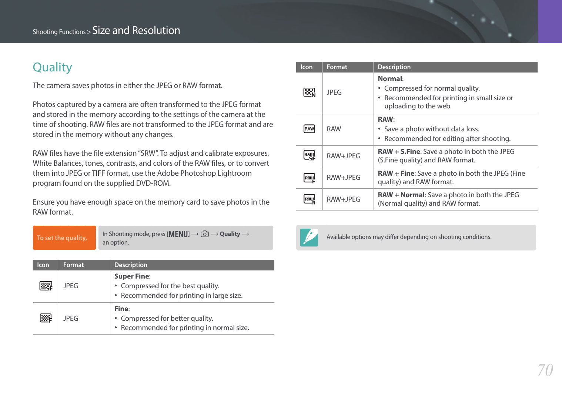Click the 'camera saves photos' intro sentence
Image resolution: width=562 pixels, height=394 pixels.
click(x=128, y=85)
